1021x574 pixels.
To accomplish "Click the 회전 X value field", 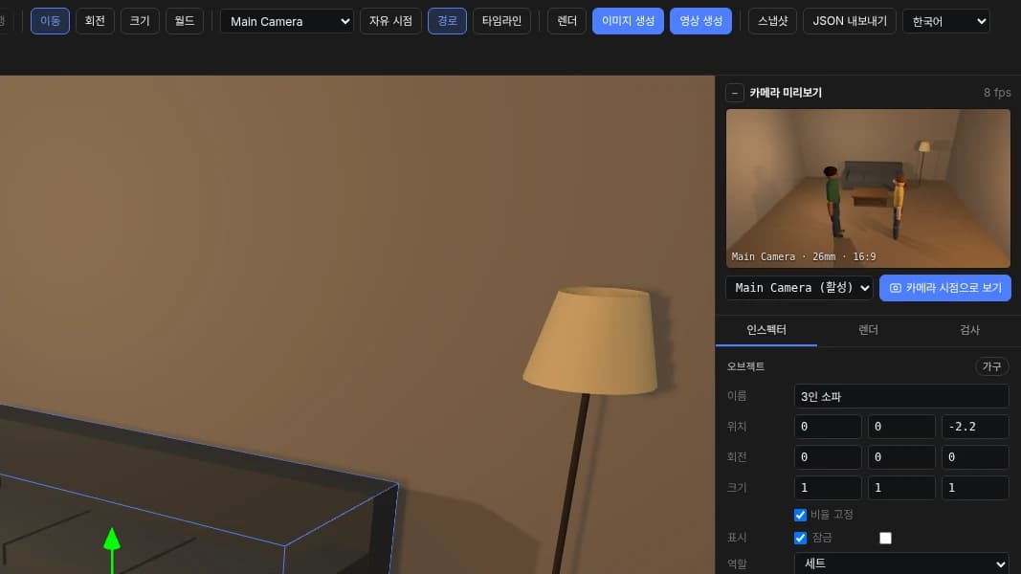I will [x=828, y=457].
